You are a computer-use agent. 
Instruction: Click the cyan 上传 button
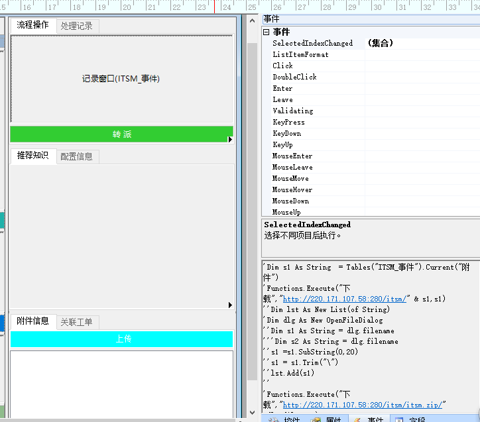coord(121,339)
